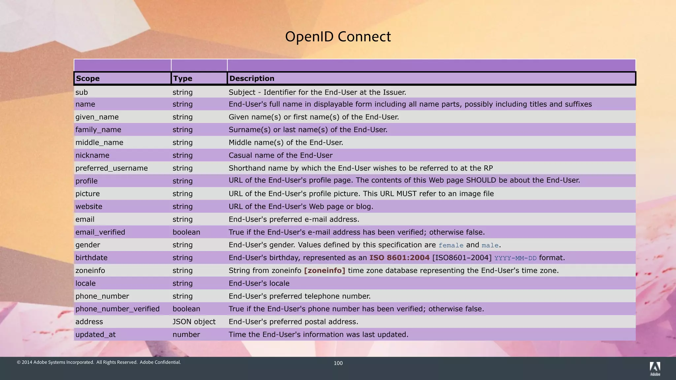Click the Adobe copyright footer text
The image size is (676, 380).
pos(99,362)
